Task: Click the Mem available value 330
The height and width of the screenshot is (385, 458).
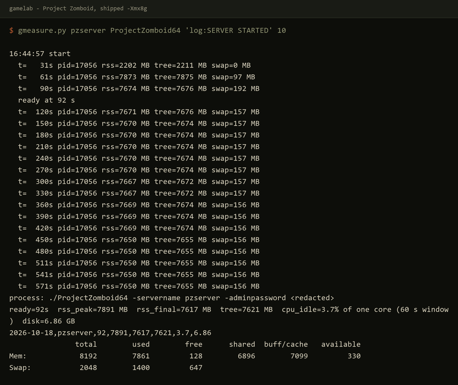Action: click(354, 356)
